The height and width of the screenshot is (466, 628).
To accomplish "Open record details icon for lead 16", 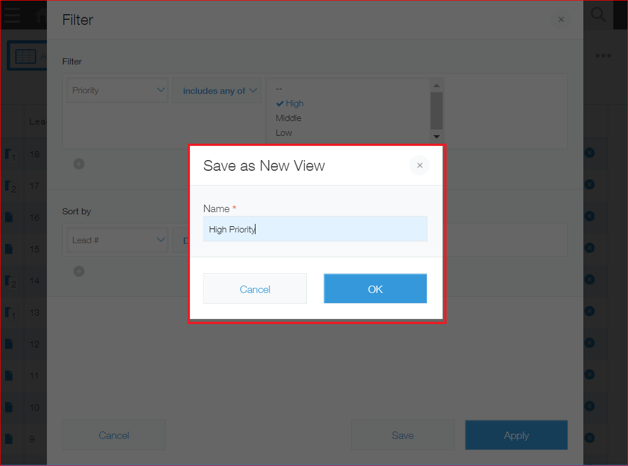I will coord(9,217).
